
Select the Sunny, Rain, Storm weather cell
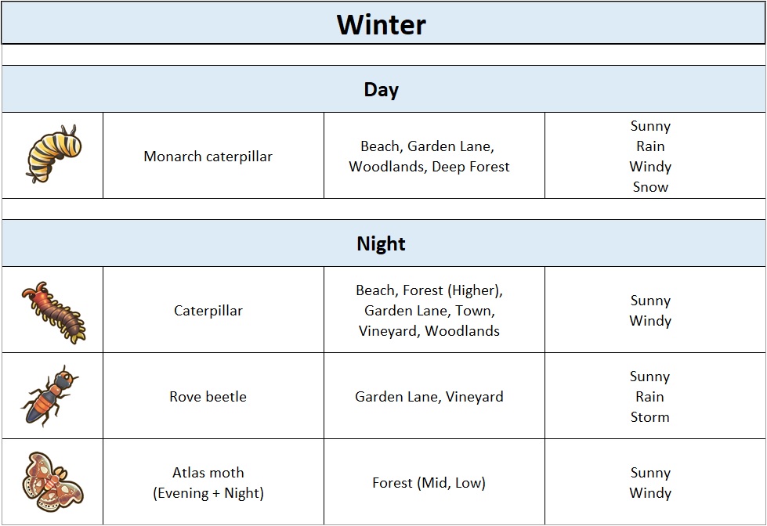click(x=650, y=397)
